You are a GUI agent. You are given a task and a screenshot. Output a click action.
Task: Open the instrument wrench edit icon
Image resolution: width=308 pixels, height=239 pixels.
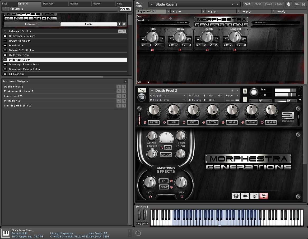(x=142, y=90)
